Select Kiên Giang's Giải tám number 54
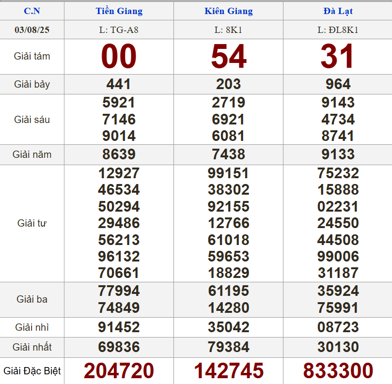 (x=228, y=56)
